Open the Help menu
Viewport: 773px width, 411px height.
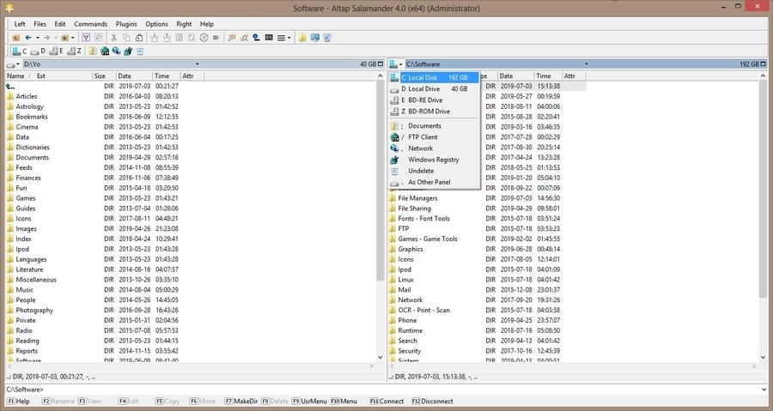pyautogui.click(x=206, y=24)
